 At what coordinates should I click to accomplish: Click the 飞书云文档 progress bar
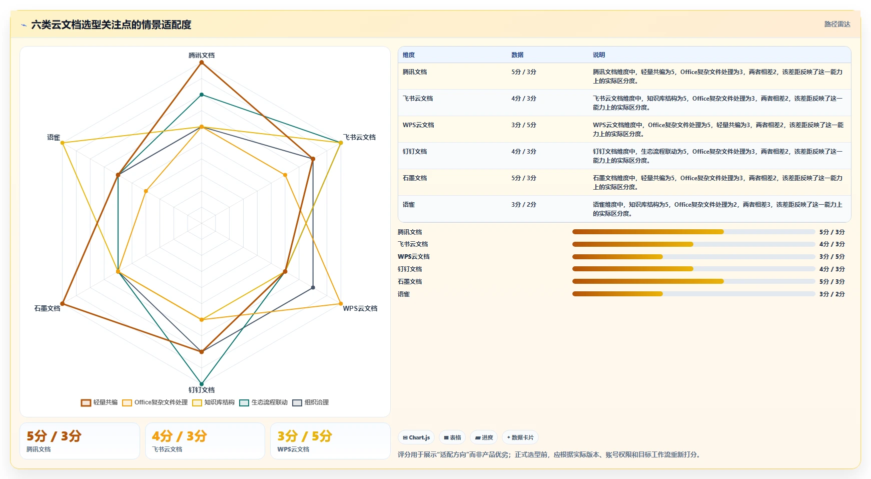pos(693,244)
